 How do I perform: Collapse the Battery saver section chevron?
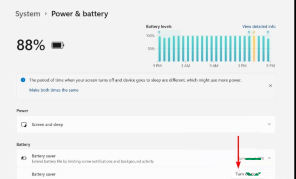coord(270,158)
